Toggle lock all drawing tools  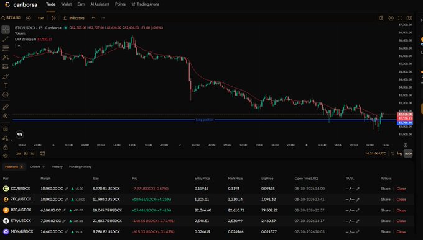coord(6,148)
